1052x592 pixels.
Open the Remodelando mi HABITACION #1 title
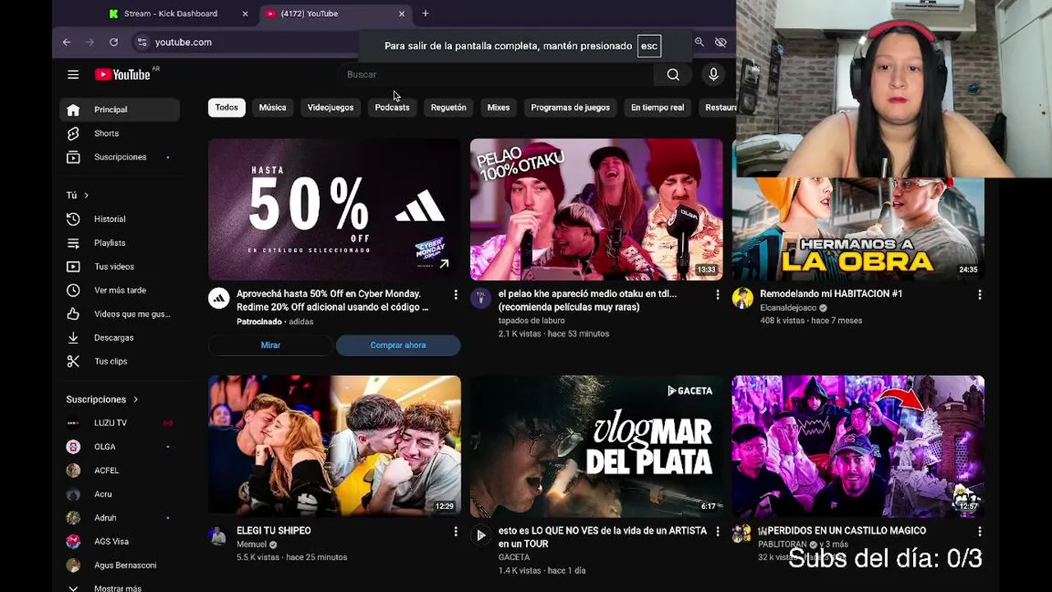pyautogui.click(x=831, y=294)
